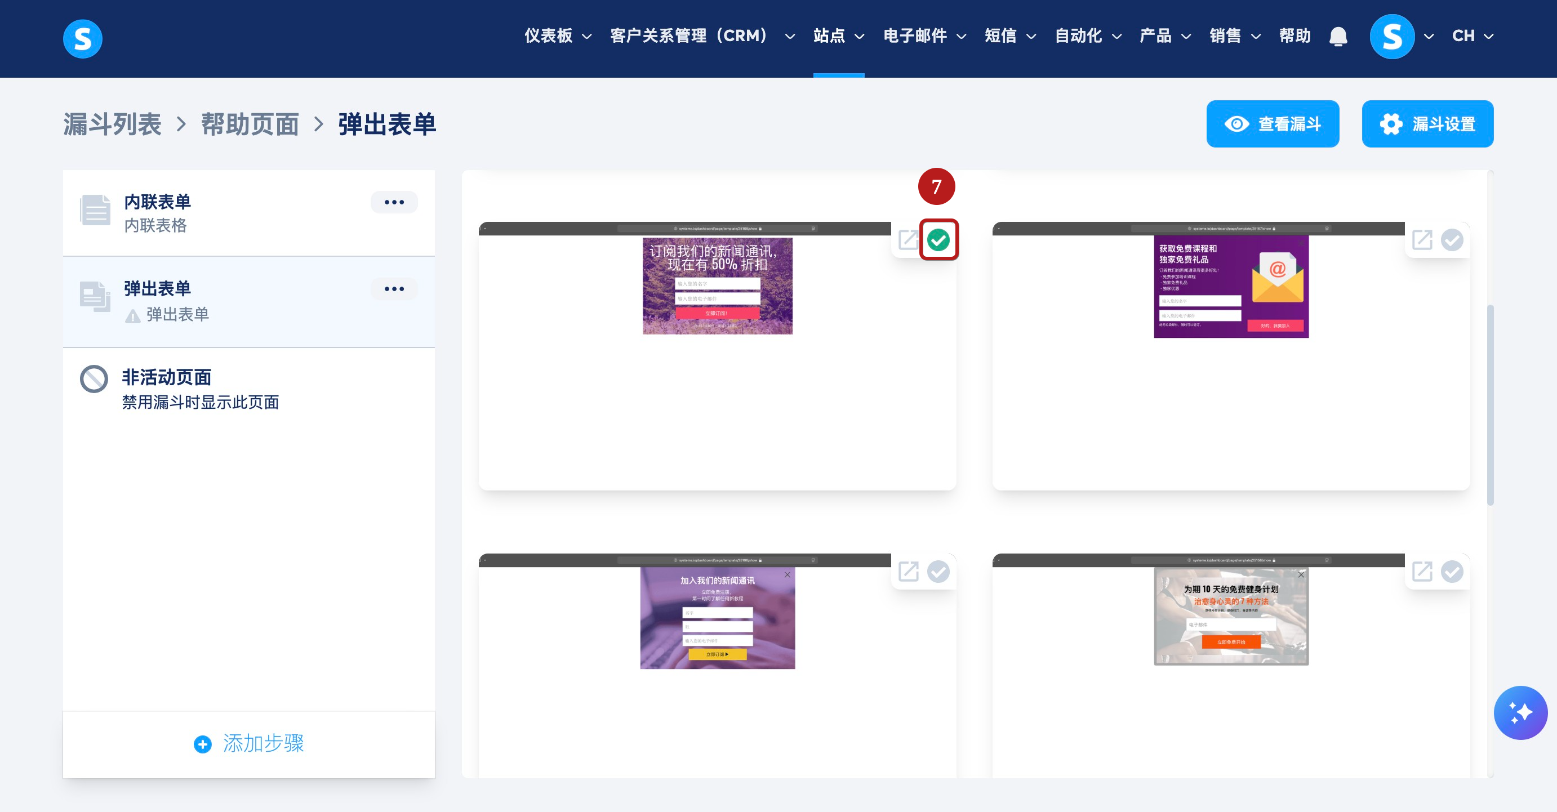Open the 帮助 menu item
This screenshot has width=1557, height=812.
pyautogui.click(x=1294, y=36)
